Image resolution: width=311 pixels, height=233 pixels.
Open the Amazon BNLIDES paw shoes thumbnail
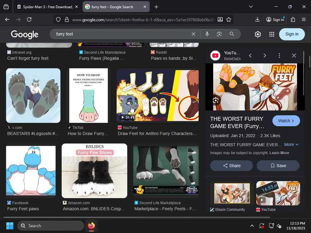94,171
